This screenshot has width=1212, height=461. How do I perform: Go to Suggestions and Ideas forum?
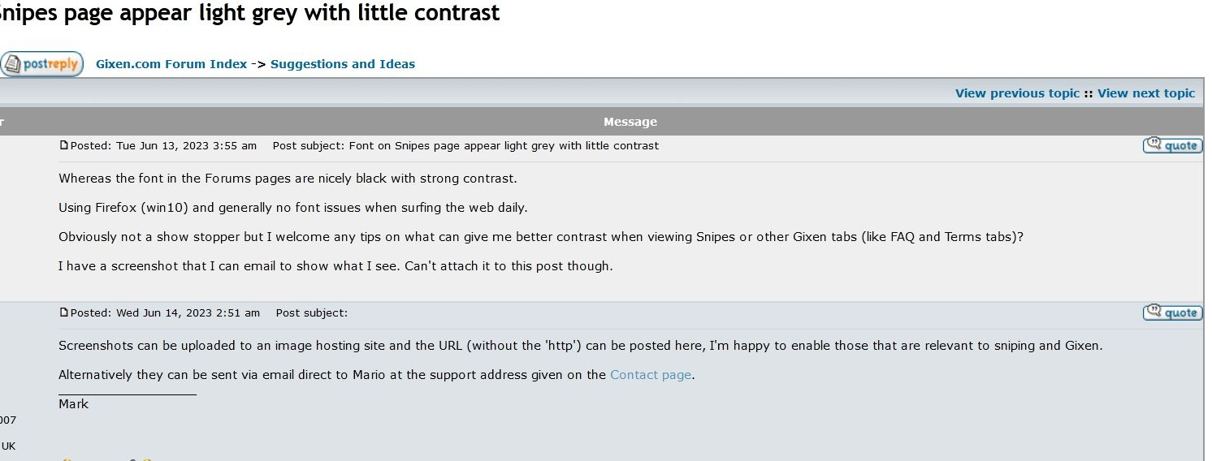tap(343, 64)
